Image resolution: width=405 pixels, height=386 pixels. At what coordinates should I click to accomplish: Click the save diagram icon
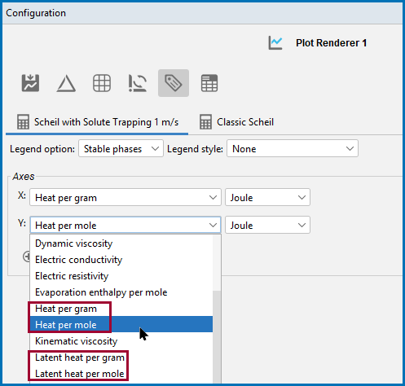(x=30, y=83)
